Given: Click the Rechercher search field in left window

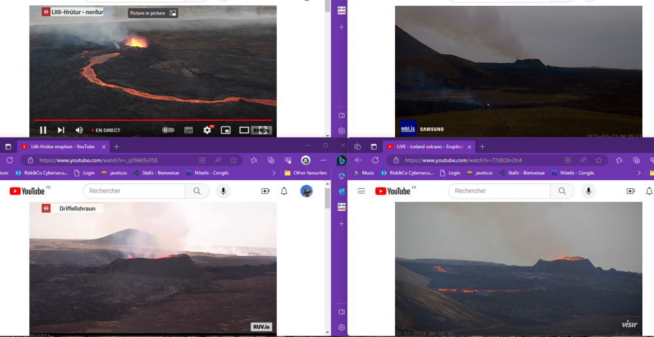Looking at the screenshot, I should pyautogui.click(x=134, y=191).
